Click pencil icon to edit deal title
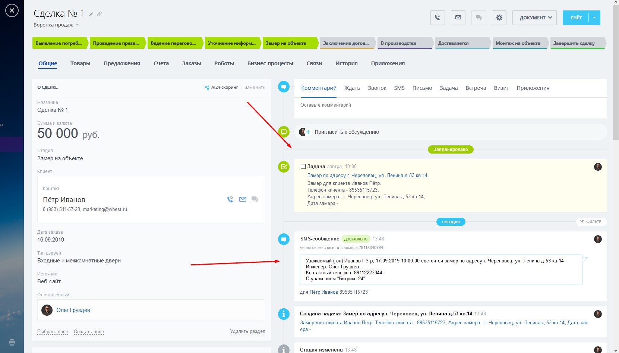The image size is (619, 353). click(91, 14)
